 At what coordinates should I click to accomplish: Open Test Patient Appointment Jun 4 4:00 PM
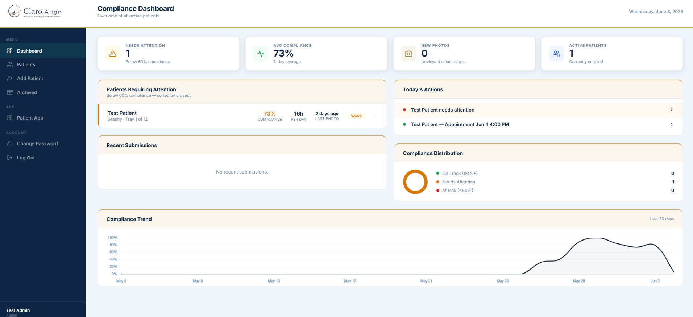coord(539,124)
